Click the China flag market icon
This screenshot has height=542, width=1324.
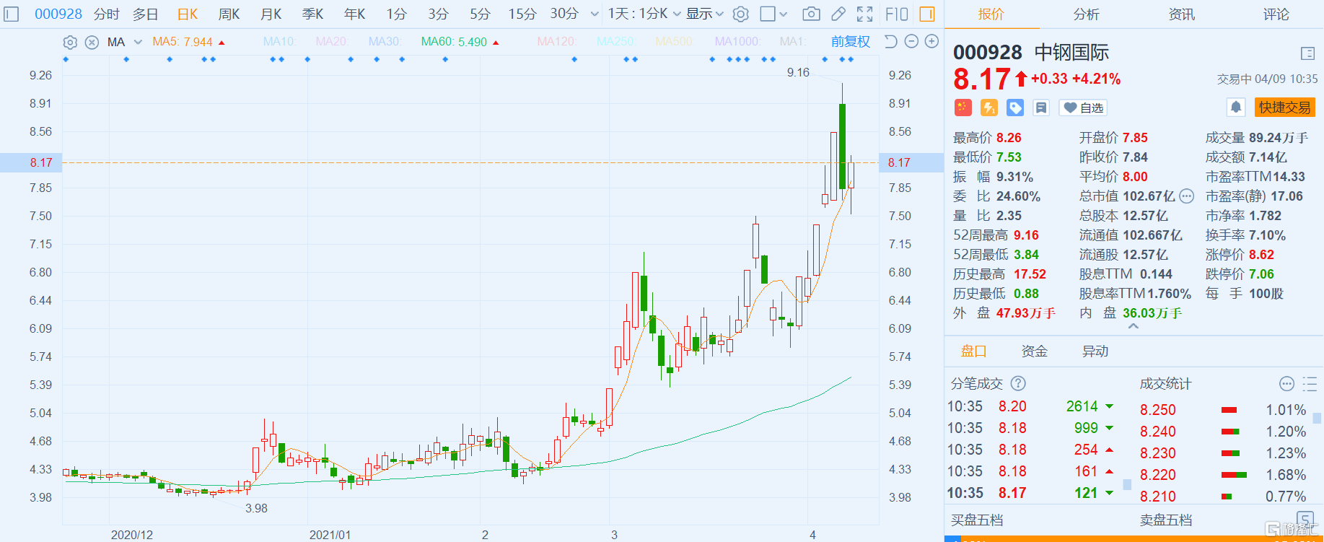tap(963, 108)
